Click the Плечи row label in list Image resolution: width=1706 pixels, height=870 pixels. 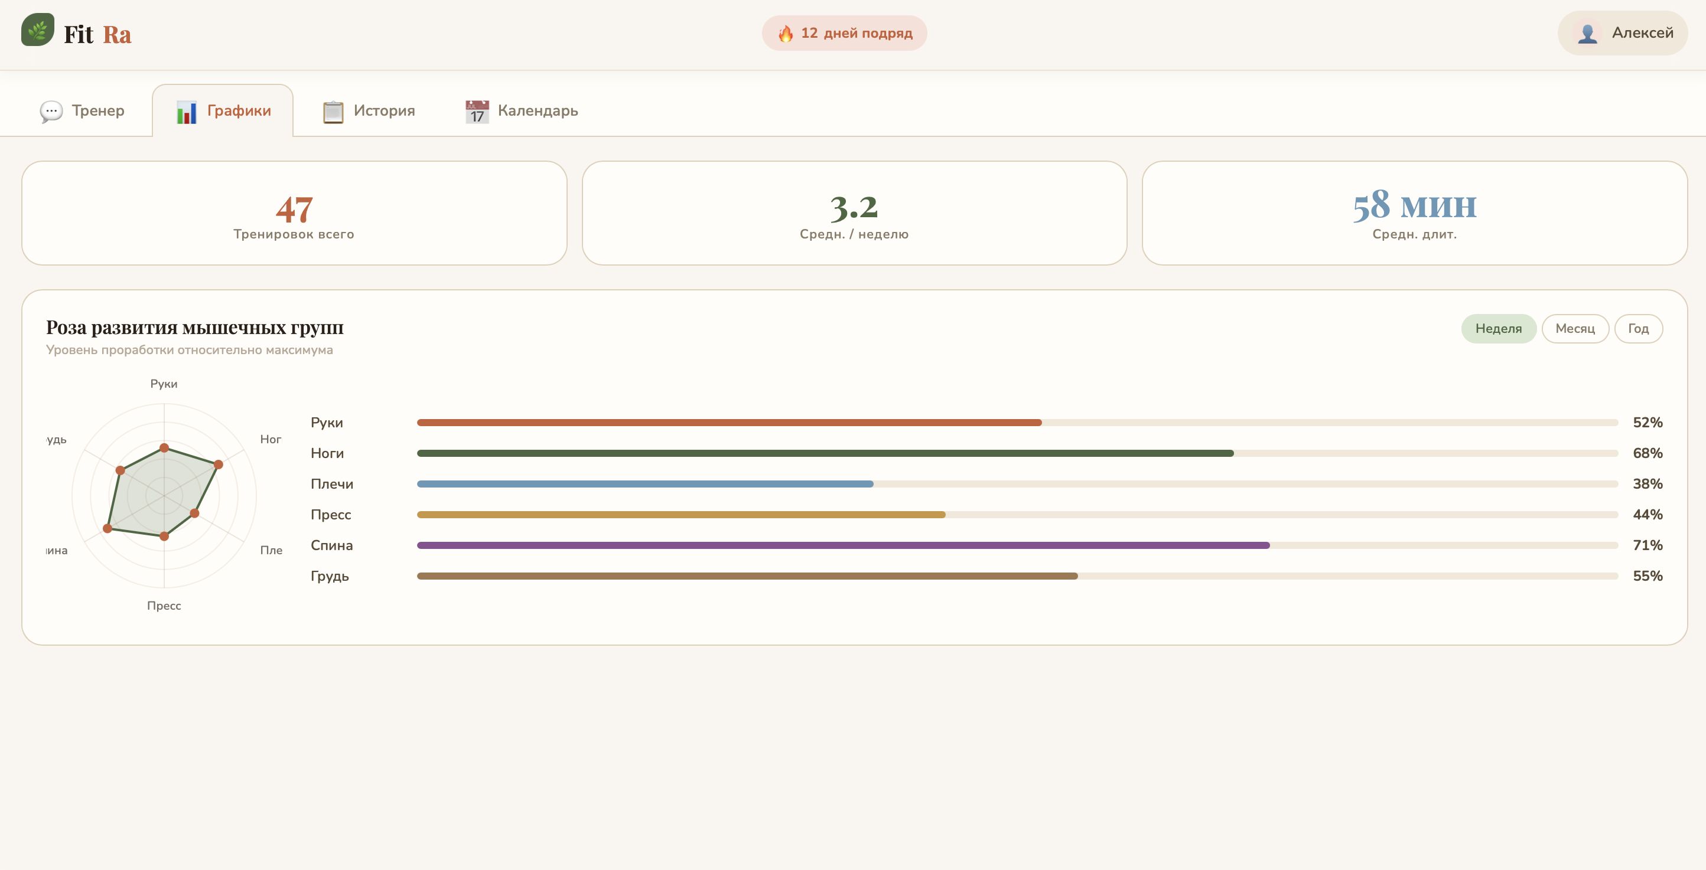pyautogui.click(x=332, y=485)
